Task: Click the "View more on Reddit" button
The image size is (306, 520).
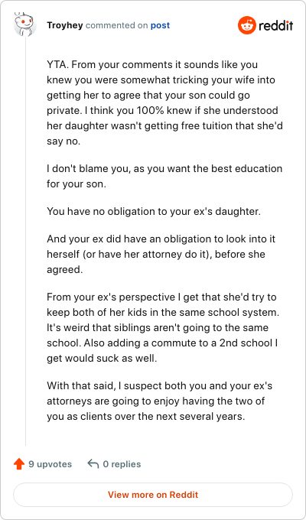Action: (x=153, y=495)
